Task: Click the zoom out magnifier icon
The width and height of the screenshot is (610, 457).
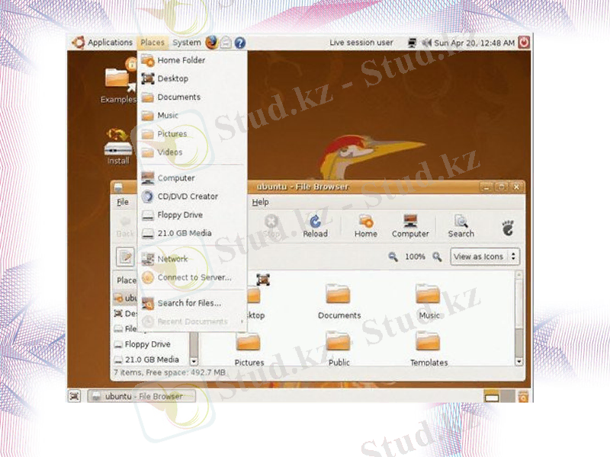Action: tap(393, 257)
